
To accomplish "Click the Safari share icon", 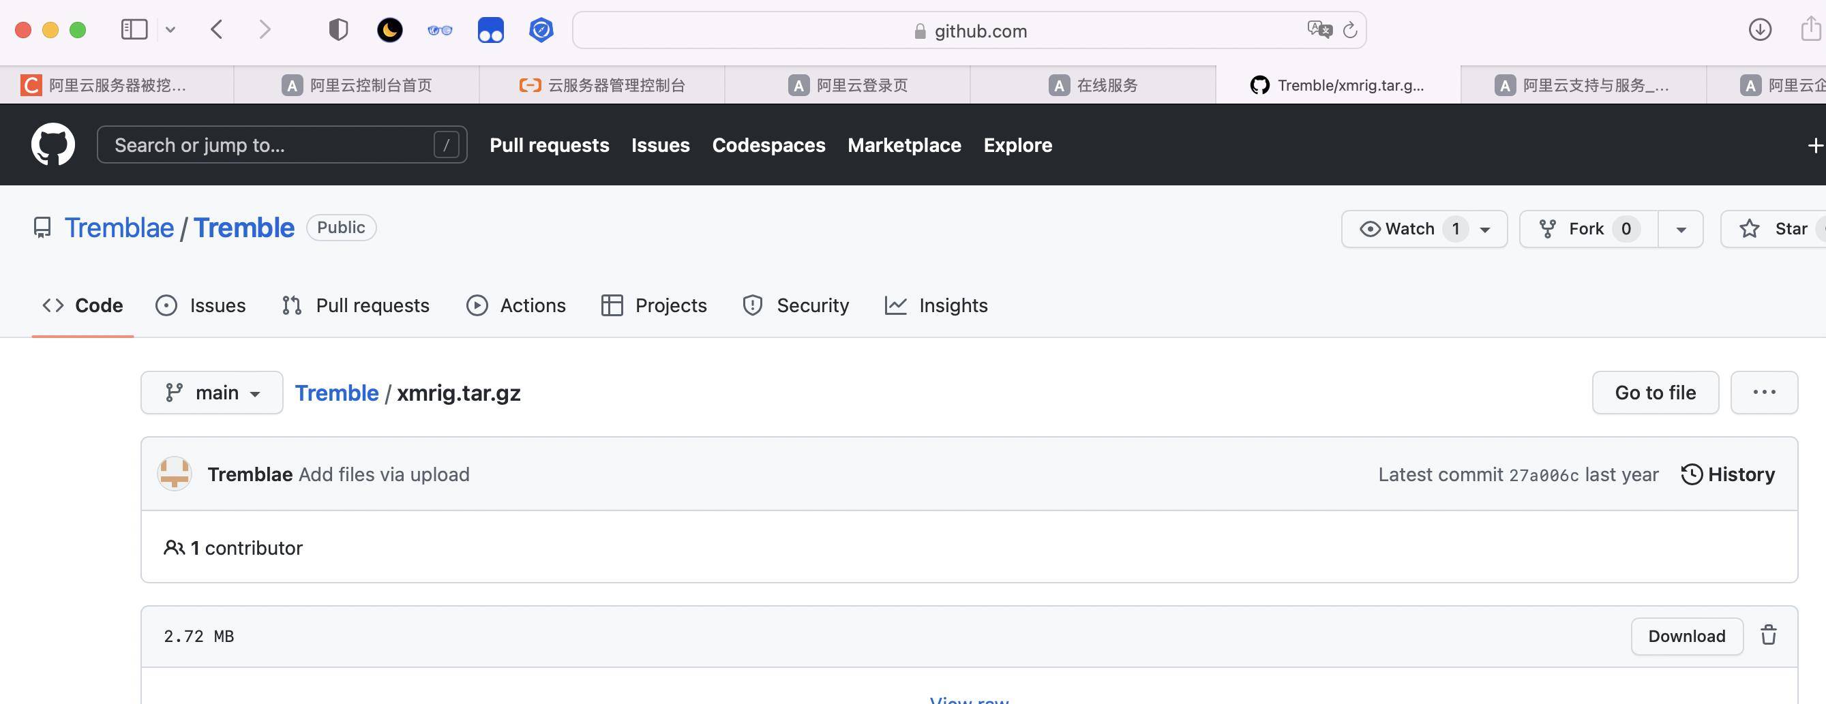I will (x=1811, y=30).
